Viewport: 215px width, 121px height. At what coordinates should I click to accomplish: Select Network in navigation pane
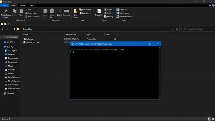click(x=9, y=93)
